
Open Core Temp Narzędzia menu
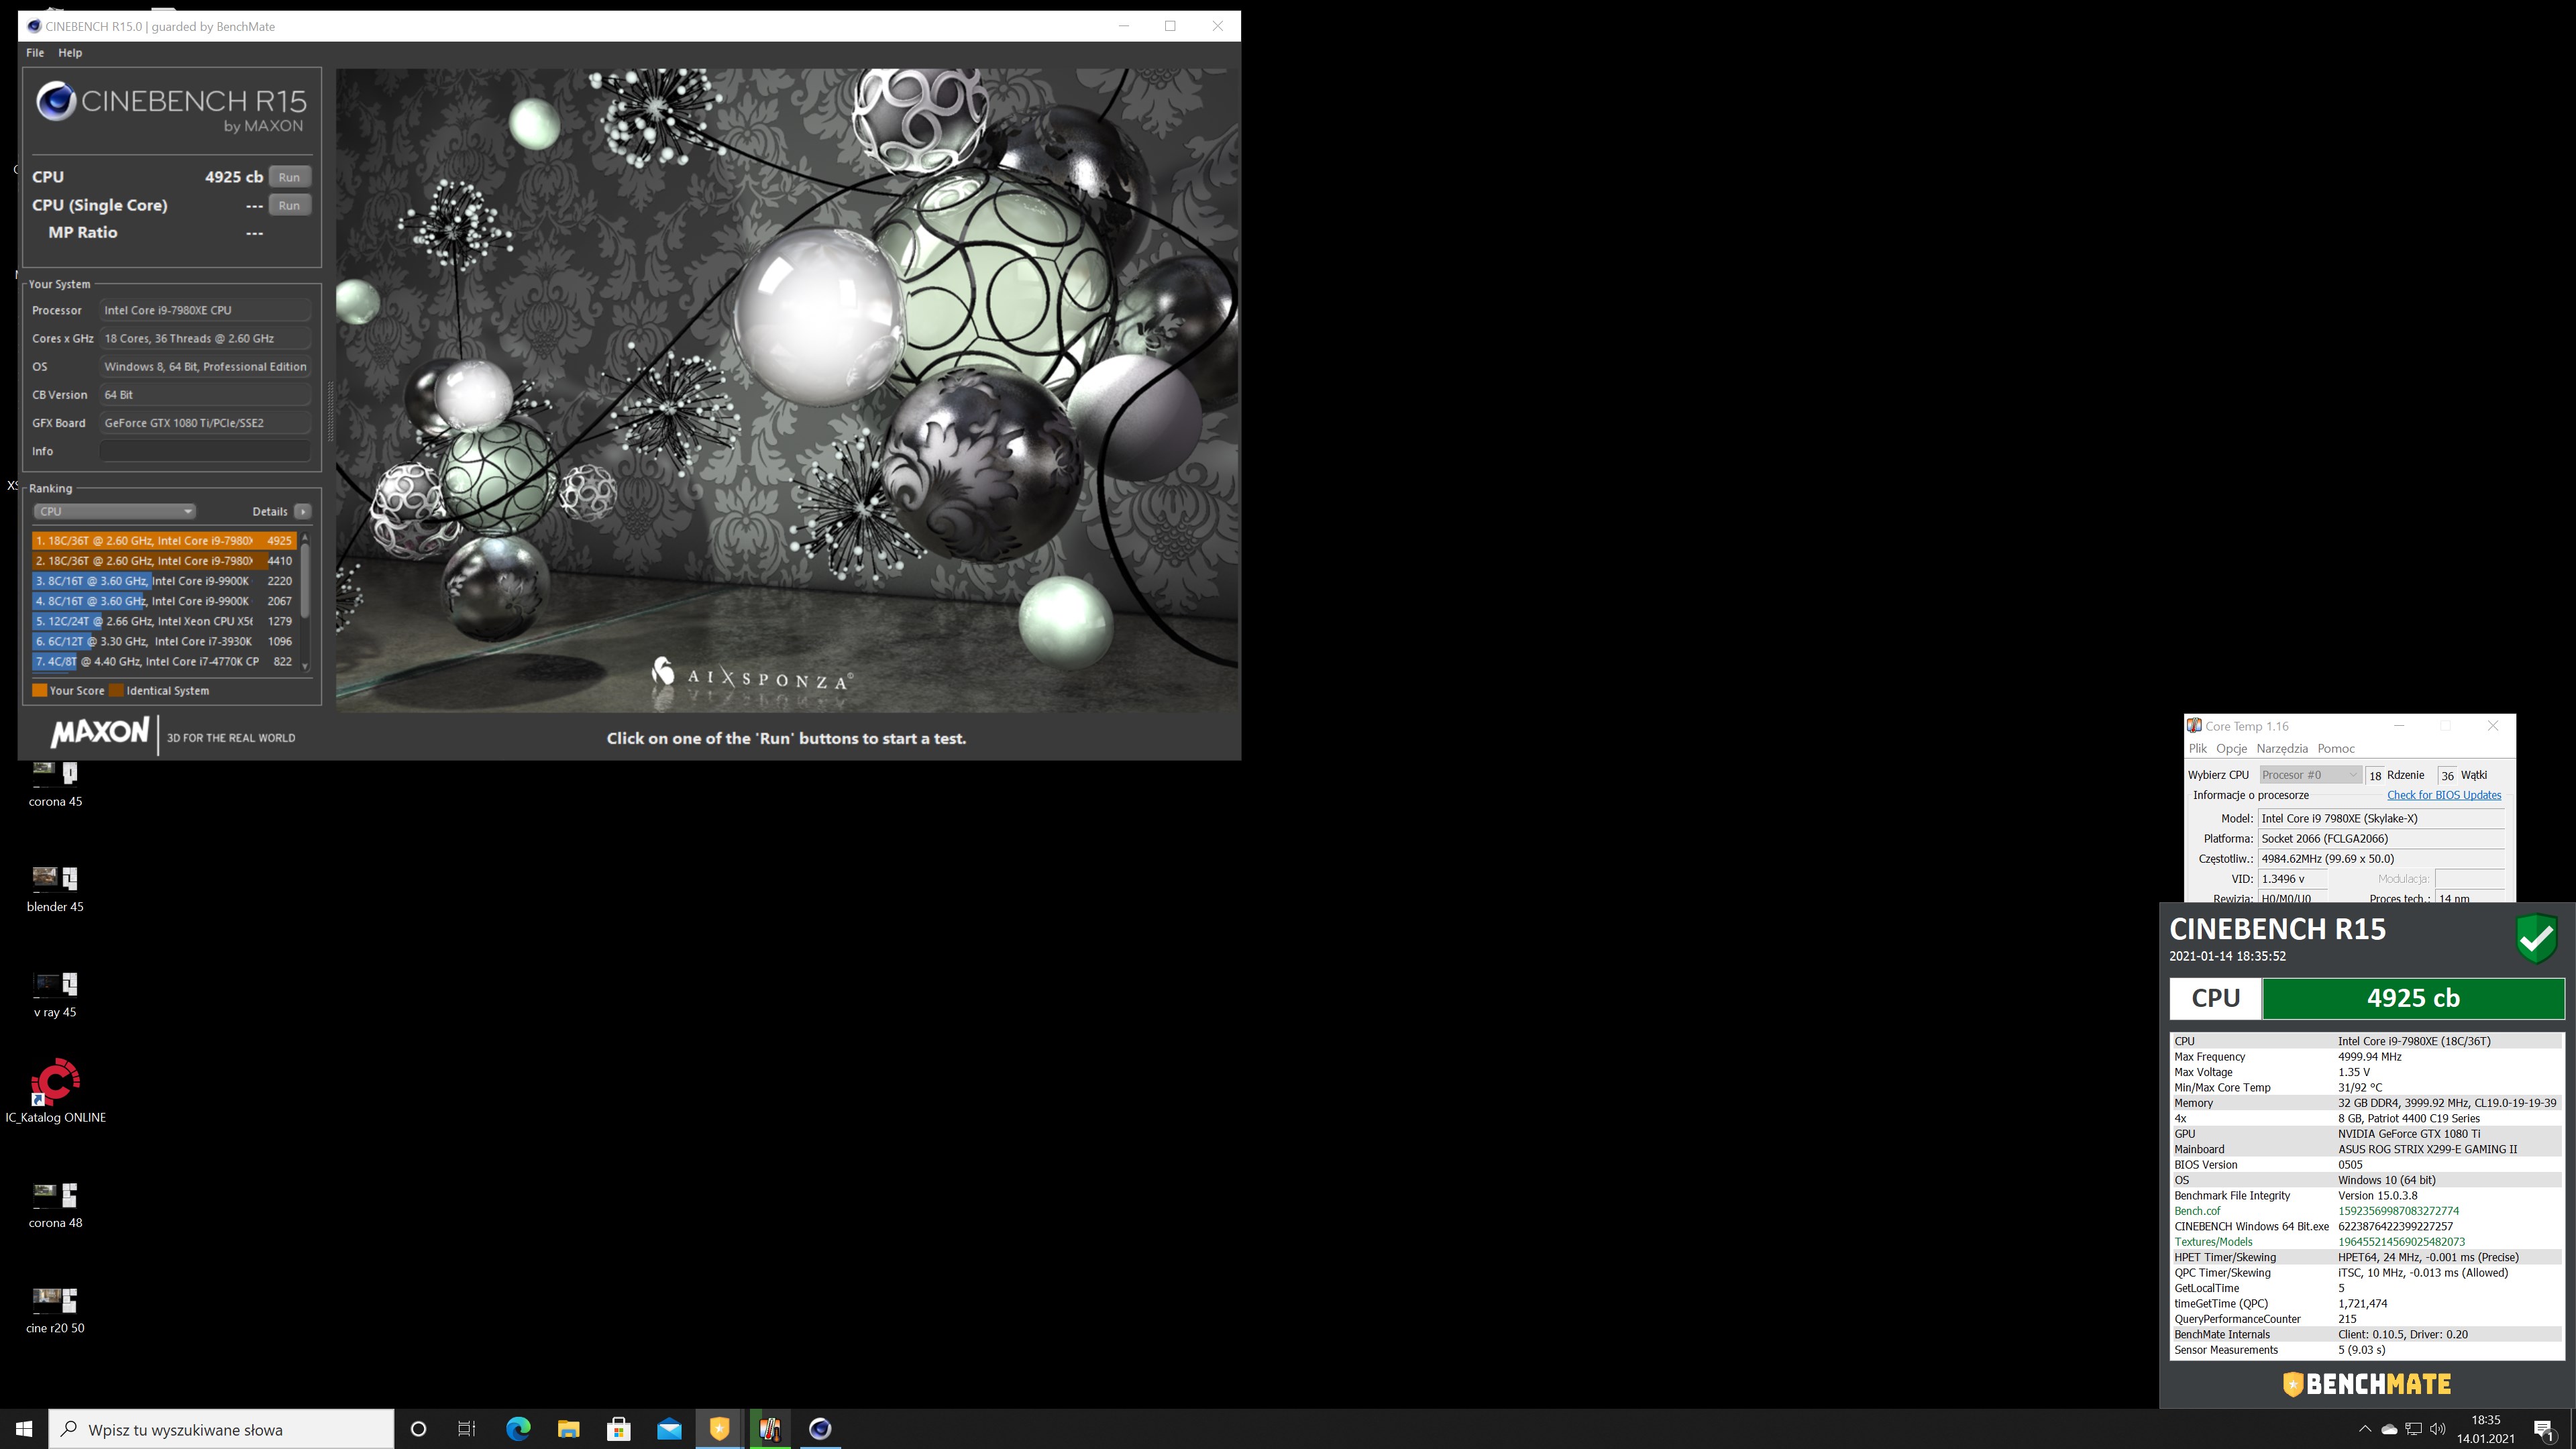coord(2282,748)
